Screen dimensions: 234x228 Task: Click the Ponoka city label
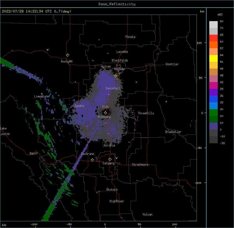point(130,37)
